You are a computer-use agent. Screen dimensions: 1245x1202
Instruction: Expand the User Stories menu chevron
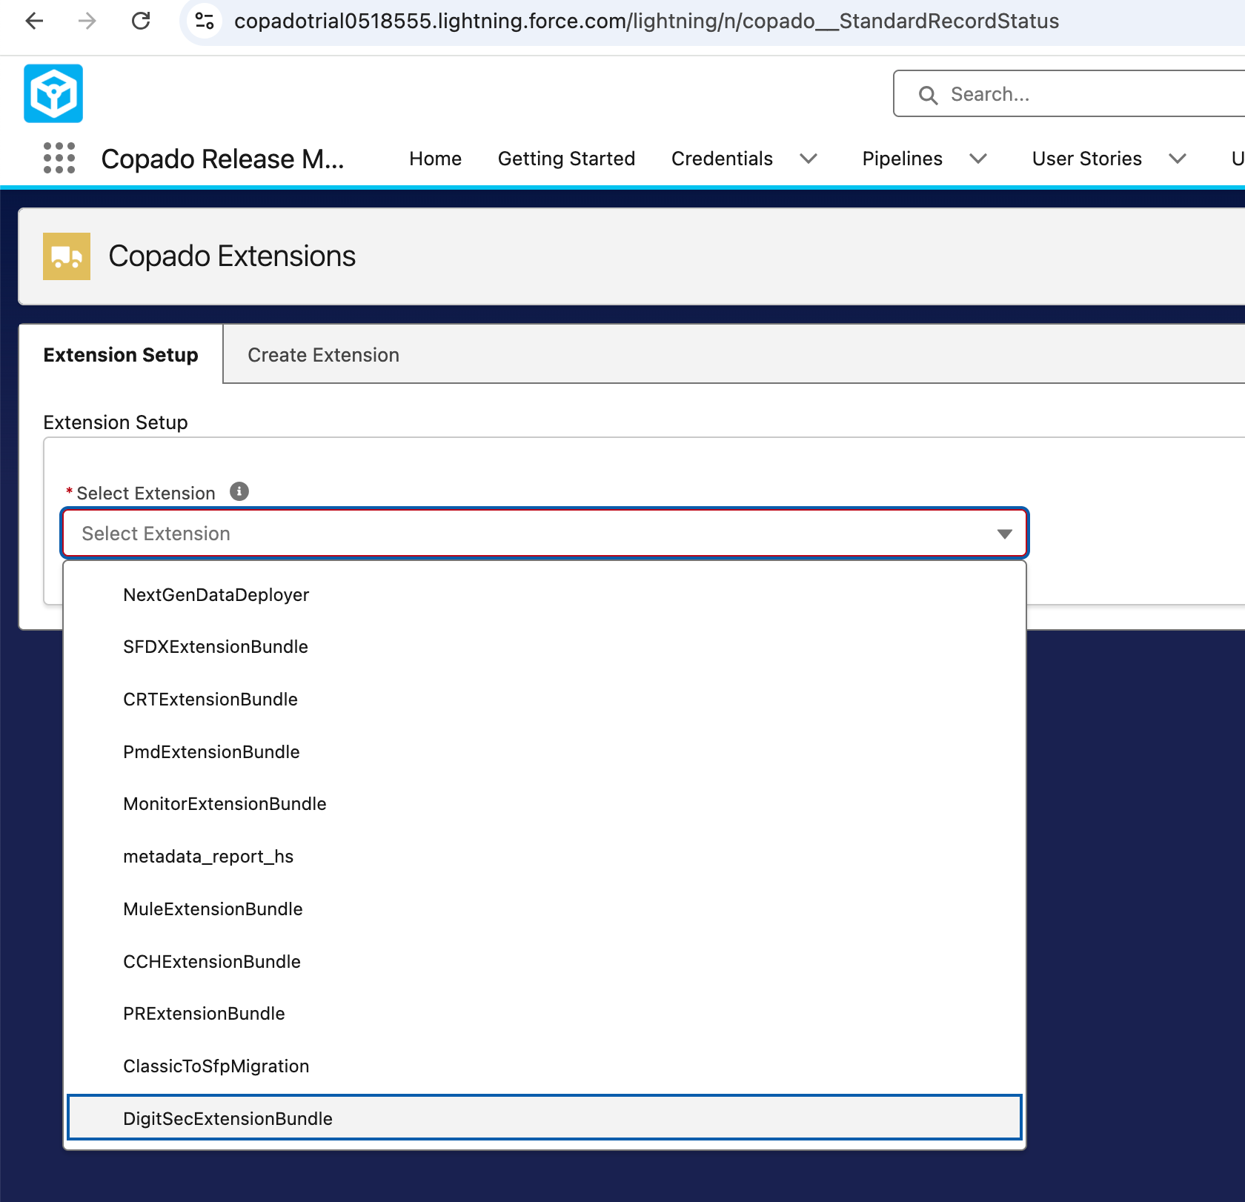pos(1178,159)
